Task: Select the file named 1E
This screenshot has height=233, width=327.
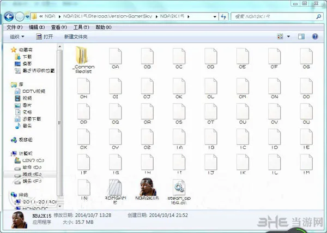Action: pos(306,139)
